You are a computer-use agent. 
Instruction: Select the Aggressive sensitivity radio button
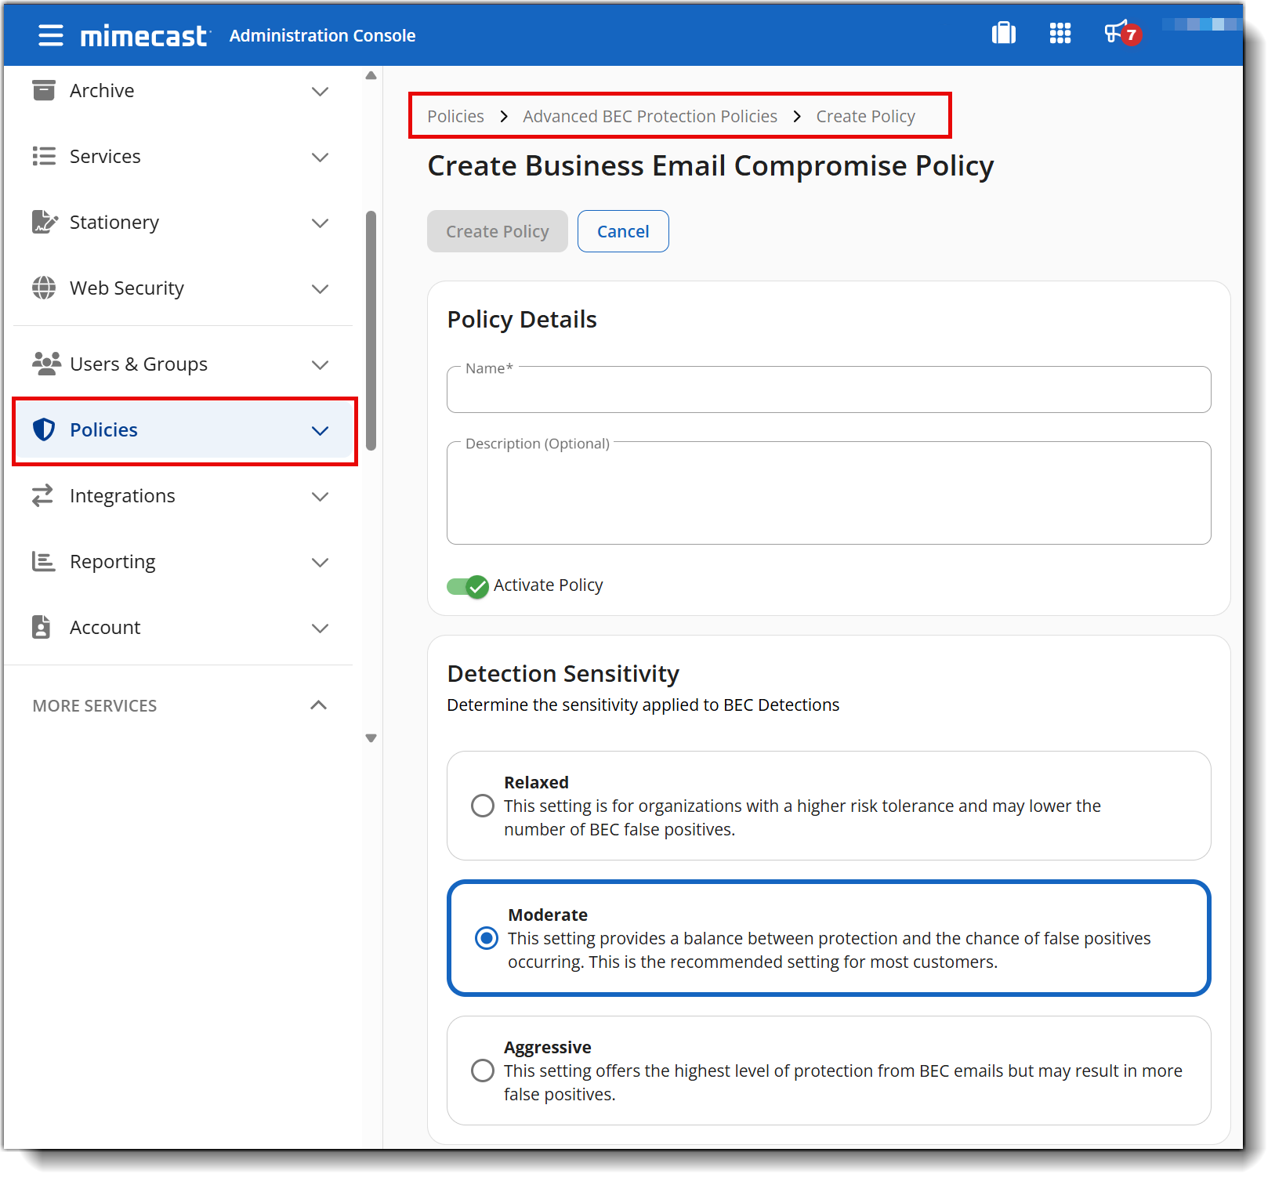pyautogui.click(x=483, y=1071)
